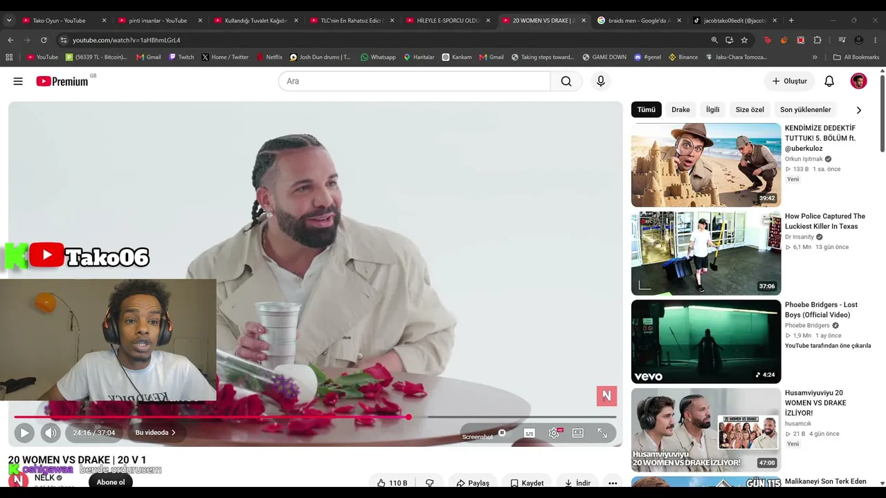Open YouTube notifications bell

829,81
